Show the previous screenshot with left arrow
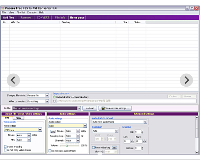 point(13,80)
